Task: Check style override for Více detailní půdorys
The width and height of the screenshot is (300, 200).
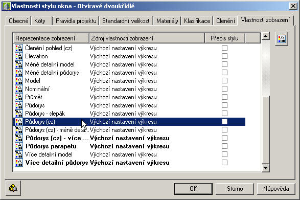Action: click(x=224, y=163)
